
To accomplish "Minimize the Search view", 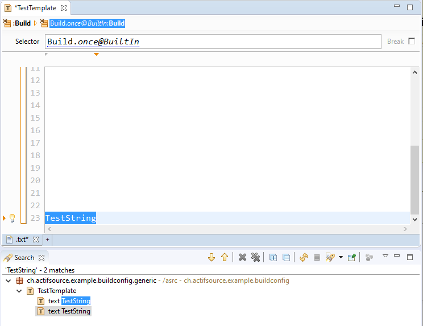I will (x=397, y=255).
